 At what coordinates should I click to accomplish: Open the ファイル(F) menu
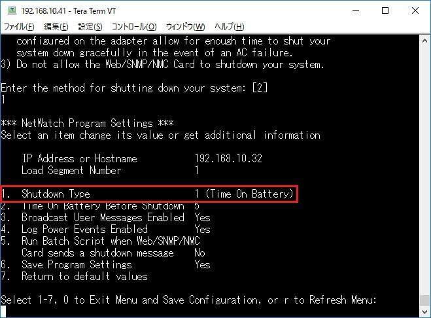pyautogui.click(x=19, y=27)
